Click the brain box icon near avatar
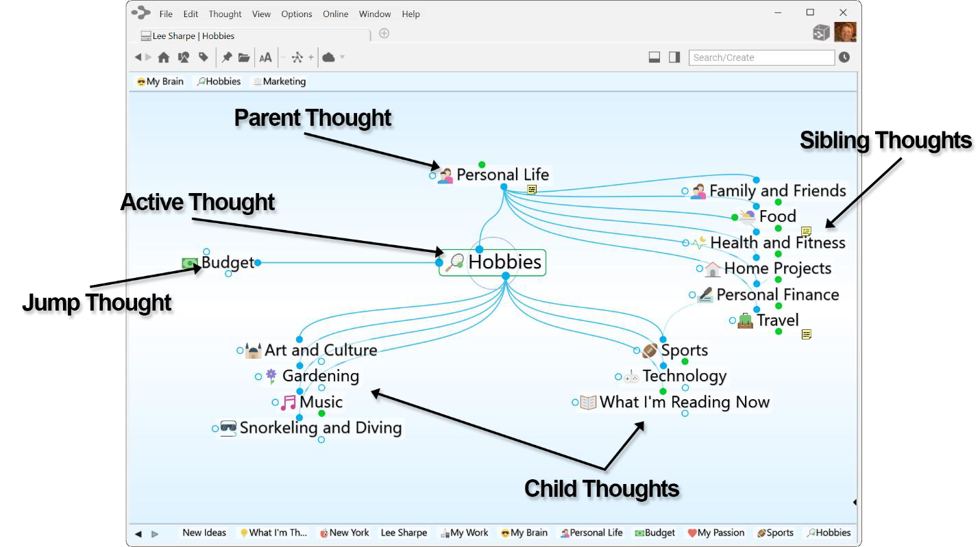Image resolution: width=980 pixels, height=547 pixels. tap(821, 32)
